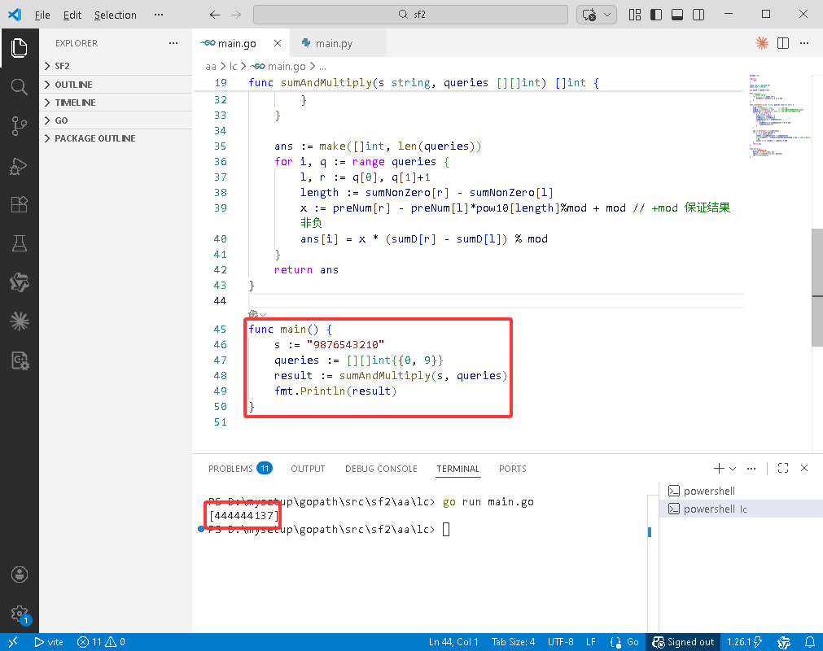The image size is (823, 651).
Task: Open the Customize Layout icon
Action: (x=635, y=15)
